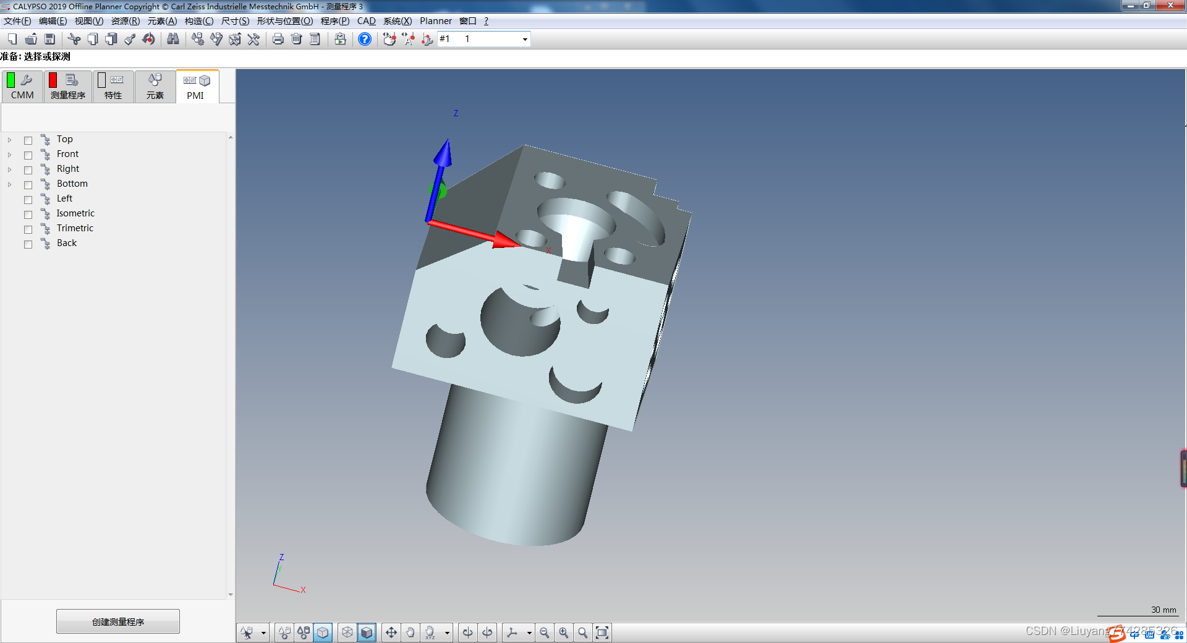
Task: Open search with the binoculars icon
Action: pos(173,39)
